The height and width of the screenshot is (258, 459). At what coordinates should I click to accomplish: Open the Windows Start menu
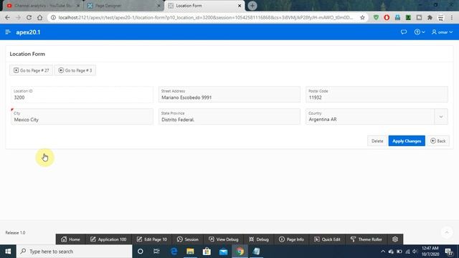point(8,252)
